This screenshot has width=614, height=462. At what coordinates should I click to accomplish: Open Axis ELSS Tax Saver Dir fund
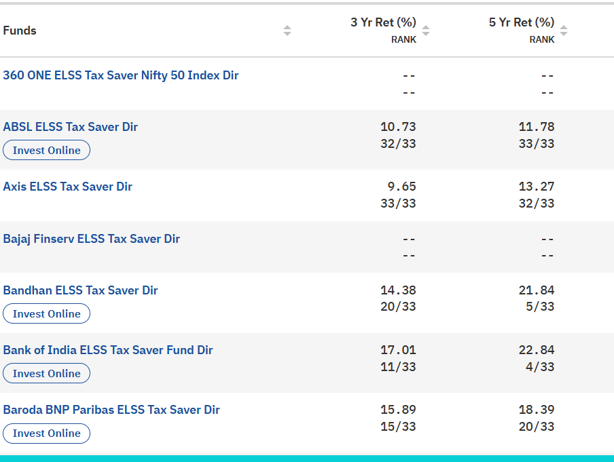point(68,187)
